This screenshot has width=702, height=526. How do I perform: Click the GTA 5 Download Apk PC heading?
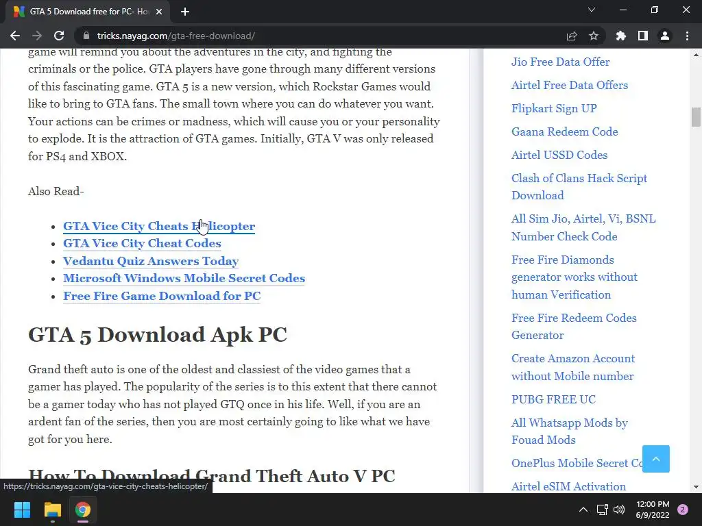pos(158,335)
